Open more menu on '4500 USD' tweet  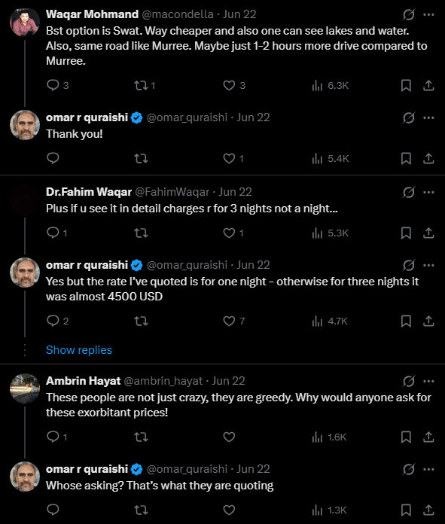[428, 265]
